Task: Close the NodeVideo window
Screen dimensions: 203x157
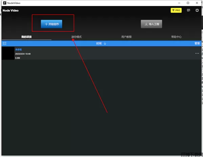Action: 197,3
